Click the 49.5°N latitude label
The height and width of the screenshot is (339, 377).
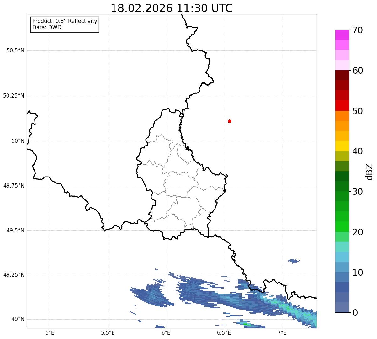15,230
